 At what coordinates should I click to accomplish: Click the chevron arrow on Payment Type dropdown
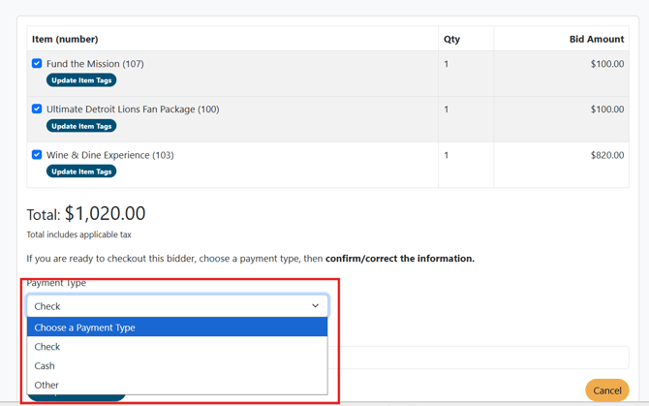[x=315, y=306]
